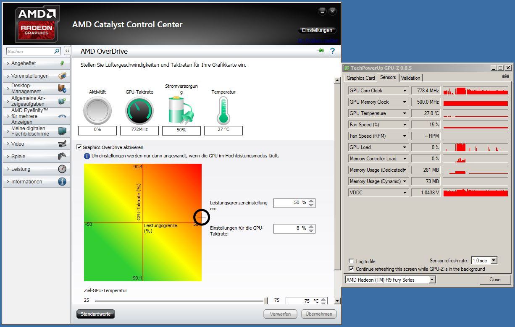The width and height of the screenshot is (515, 327).
Task: Click the Ein Problem melden link
Action: 318,41
